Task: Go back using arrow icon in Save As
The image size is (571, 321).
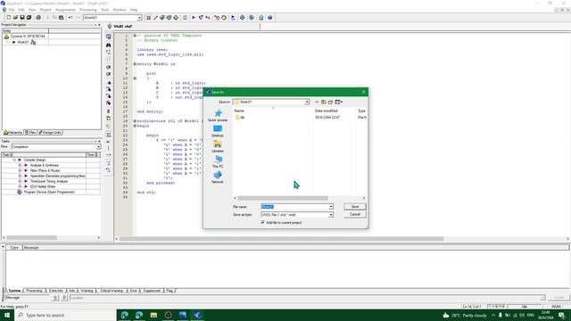Action: (x=317, y=102)
